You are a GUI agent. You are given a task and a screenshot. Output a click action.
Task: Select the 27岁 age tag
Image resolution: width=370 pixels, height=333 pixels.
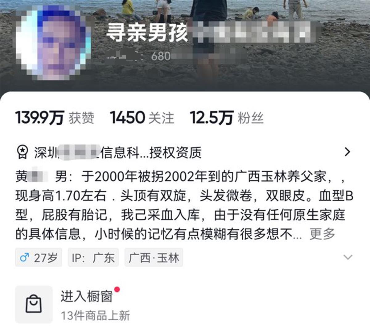point(39,257)
